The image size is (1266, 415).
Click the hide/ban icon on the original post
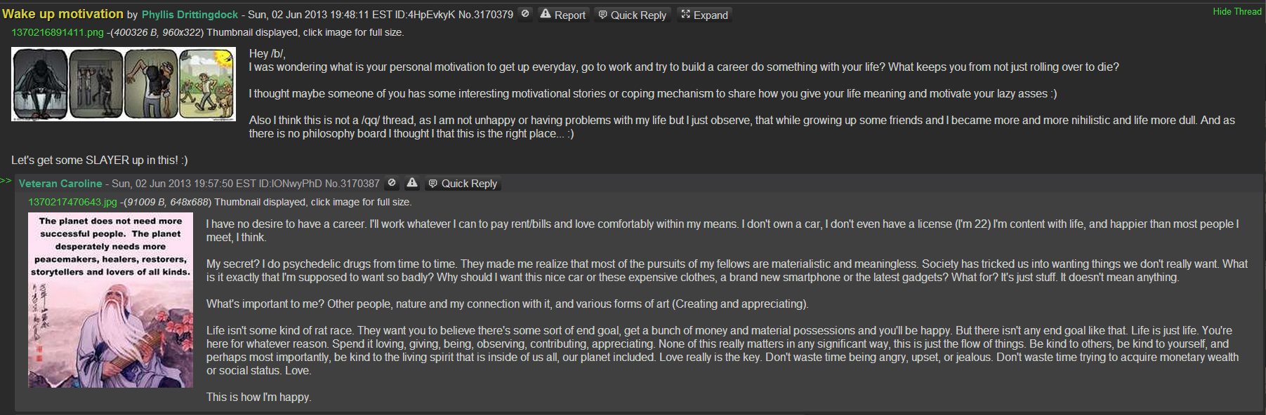tap(525, 14)
